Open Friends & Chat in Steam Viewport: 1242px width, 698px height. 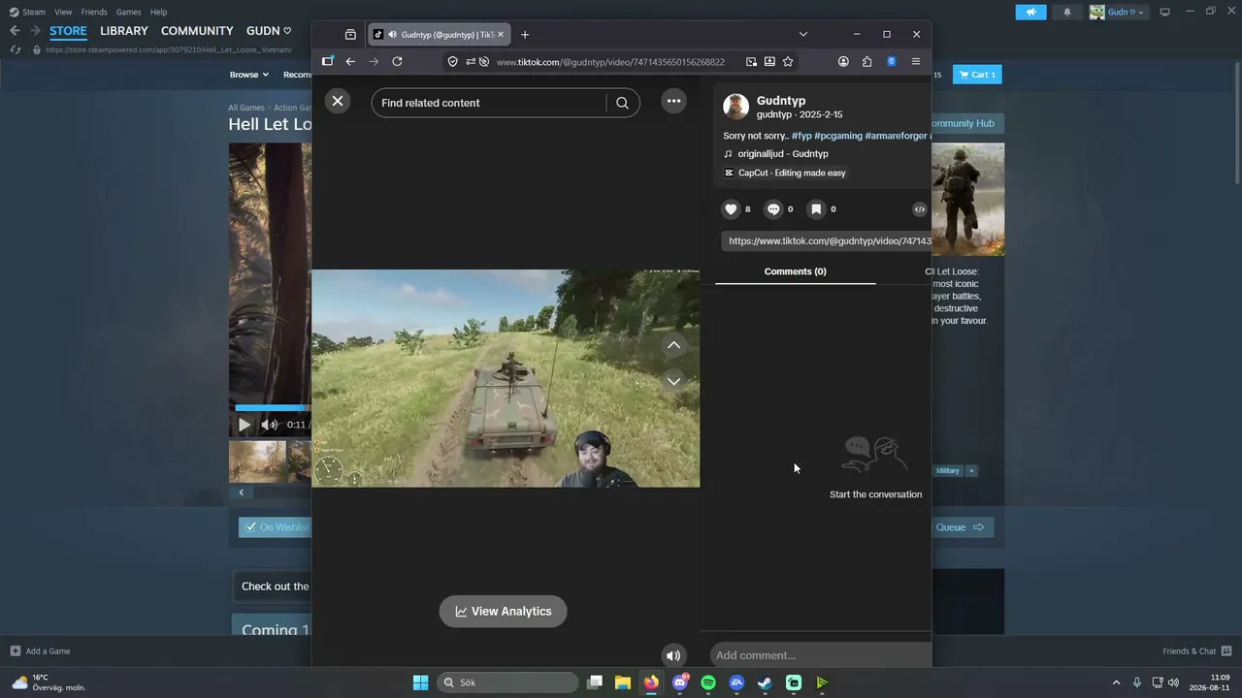coord(1197,651)
